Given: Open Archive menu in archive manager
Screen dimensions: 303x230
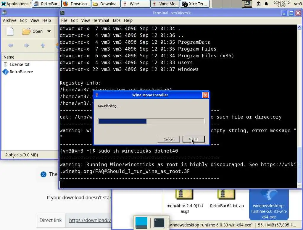Looking at the screenshot, I should [9, 20].
